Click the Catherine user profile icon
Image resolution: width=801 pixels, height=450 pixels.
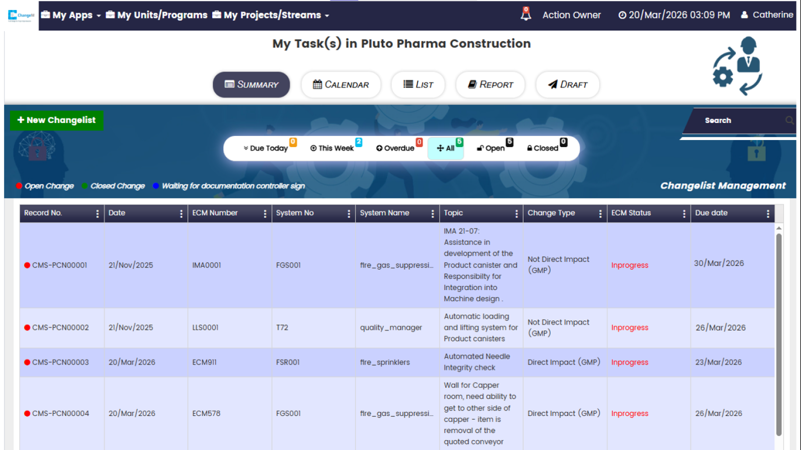click(x=744, y=15)
